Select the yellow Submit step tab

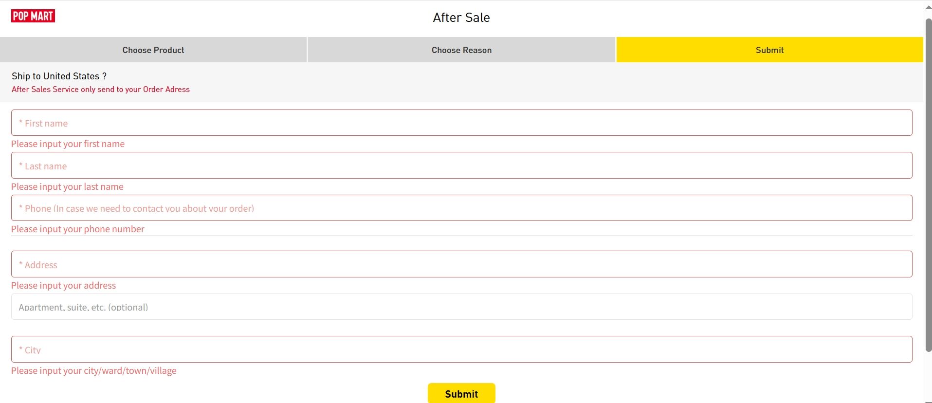point(769,50)
